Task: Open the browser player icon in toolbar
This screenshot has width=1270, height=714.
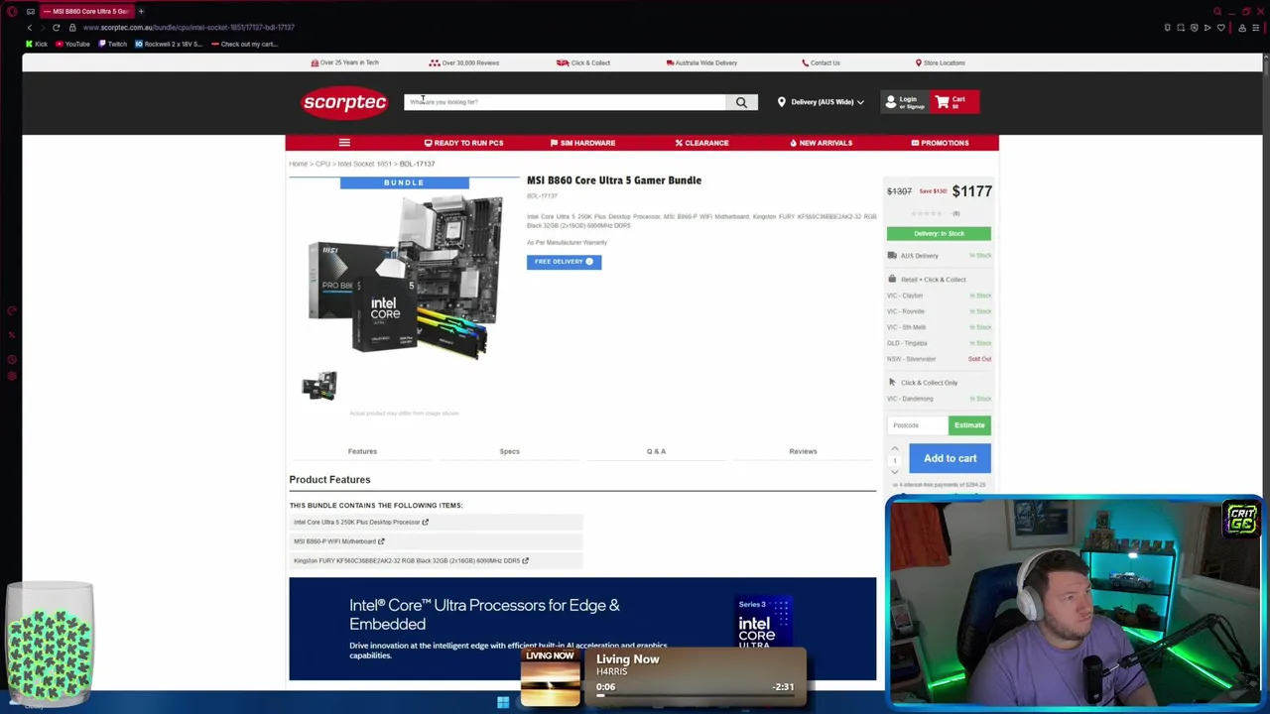Action: pyautogui.click(x=1207, y=28)
